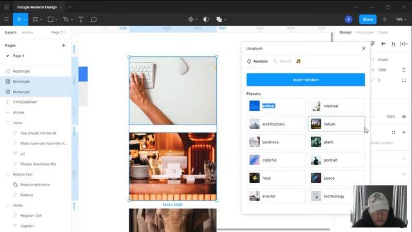The image size is (412, 232).
Task: Choose the animal preset
Action: tap(276, 106)
